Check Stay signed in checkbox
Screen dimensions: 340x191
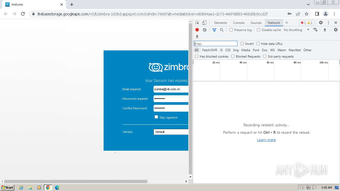tap(156, 117)
